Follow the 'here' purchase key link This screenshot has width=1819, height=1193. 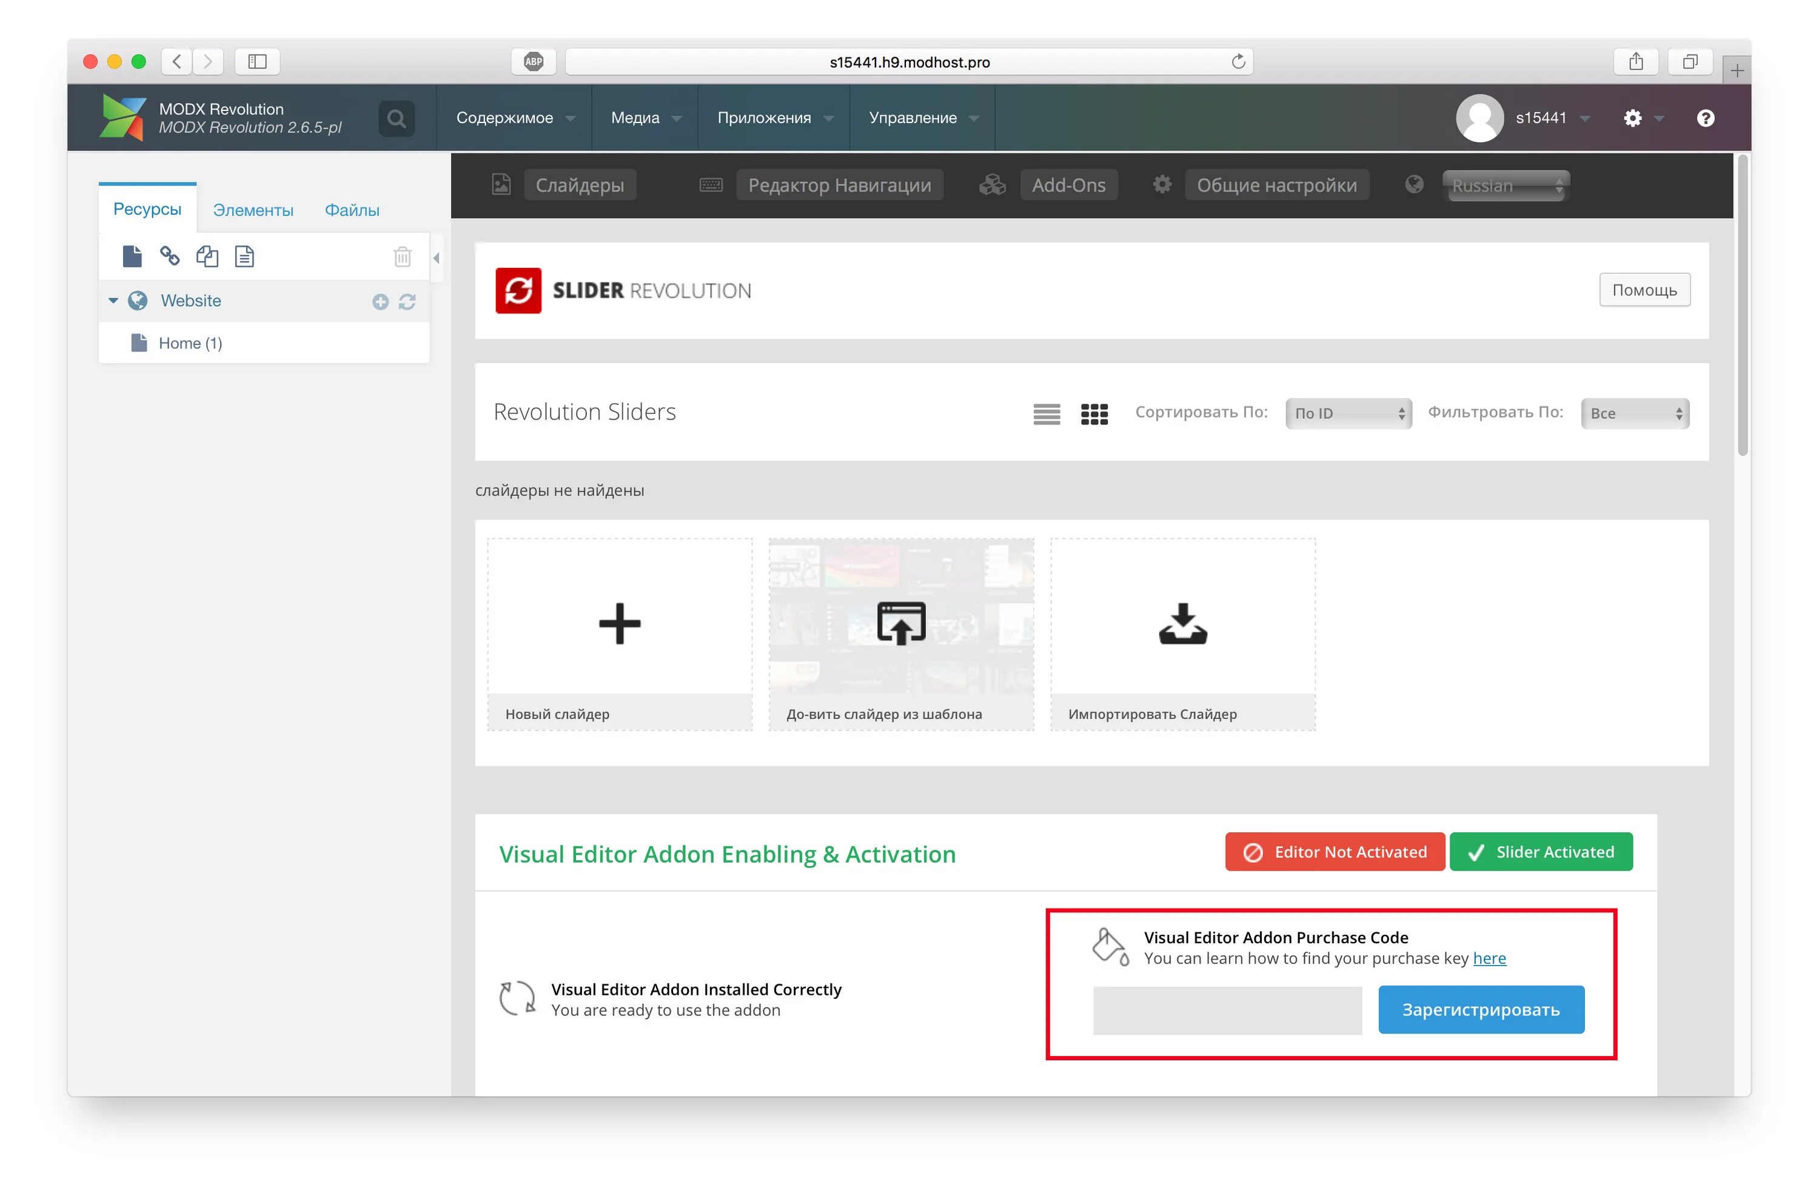tap(1490, 958)
